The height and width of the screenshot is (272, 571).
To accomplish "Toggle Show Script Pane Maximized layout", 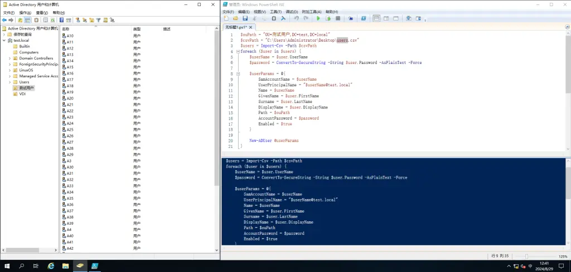I will 395,18.
